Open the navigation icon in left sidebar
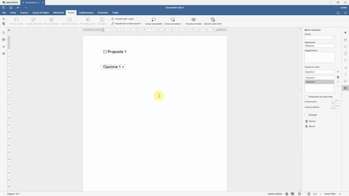349x196 pixels. coord(4,47)
